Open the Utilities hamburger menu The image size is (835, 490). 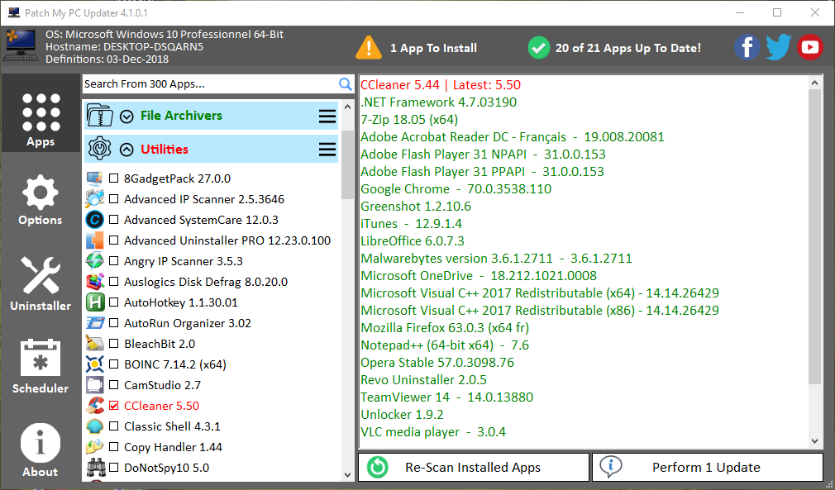tap(327, 150)
